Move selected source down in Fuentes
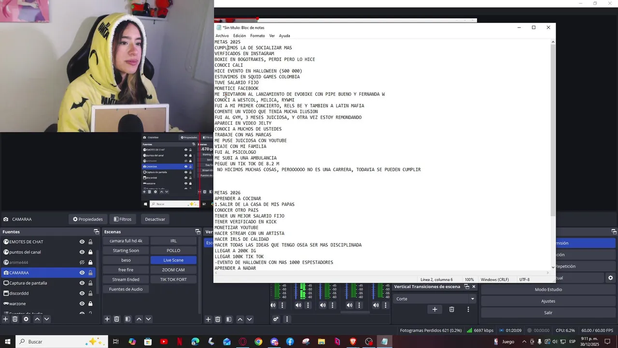 pos(47,319)
